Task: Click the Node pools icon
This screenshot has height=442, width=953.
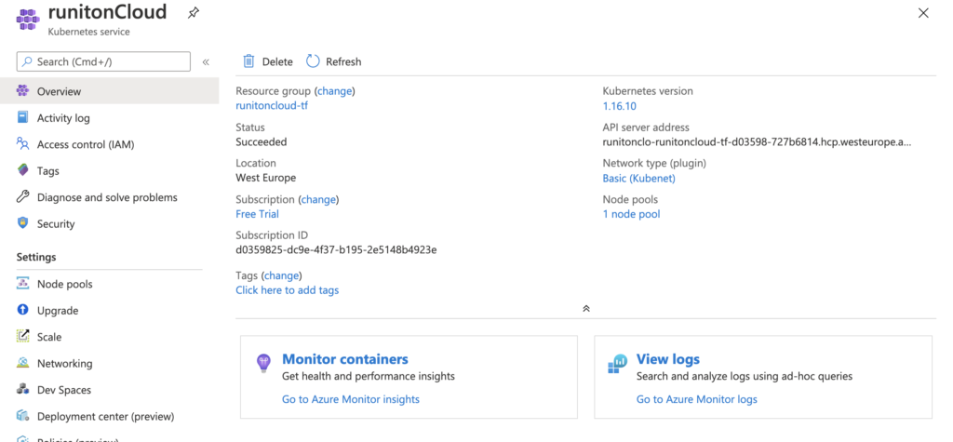Action: coord(23,283)
